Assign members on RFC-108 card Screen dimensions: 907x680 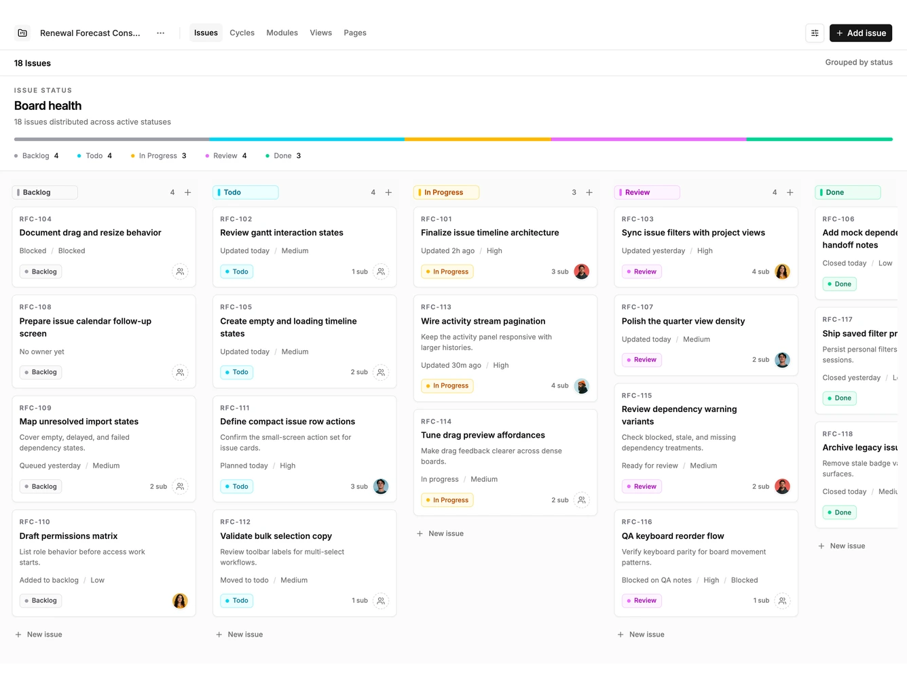click(180, 372)
